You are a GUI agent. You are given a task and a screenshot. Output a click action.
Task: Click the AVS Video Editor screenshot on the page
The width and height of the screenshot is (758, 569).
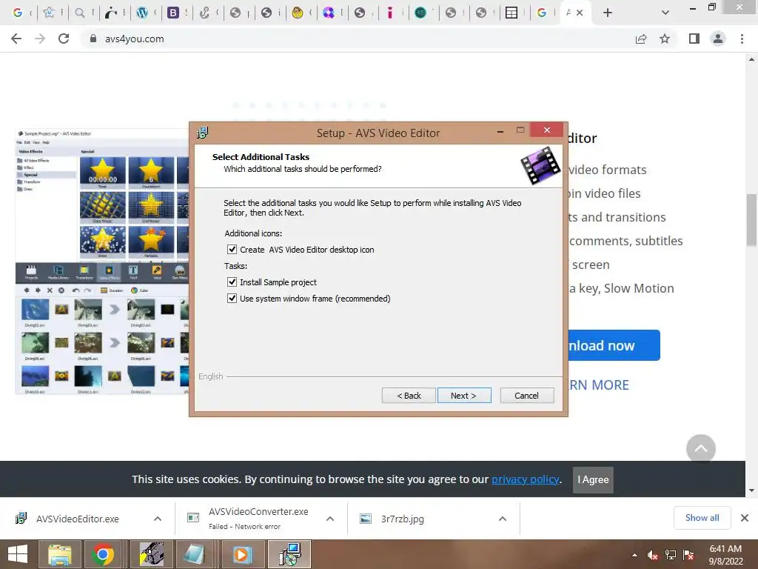coord(101,262)
